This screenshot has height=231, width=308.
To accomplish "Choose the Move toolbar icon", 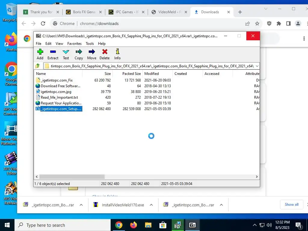I will tap(92, 52).
